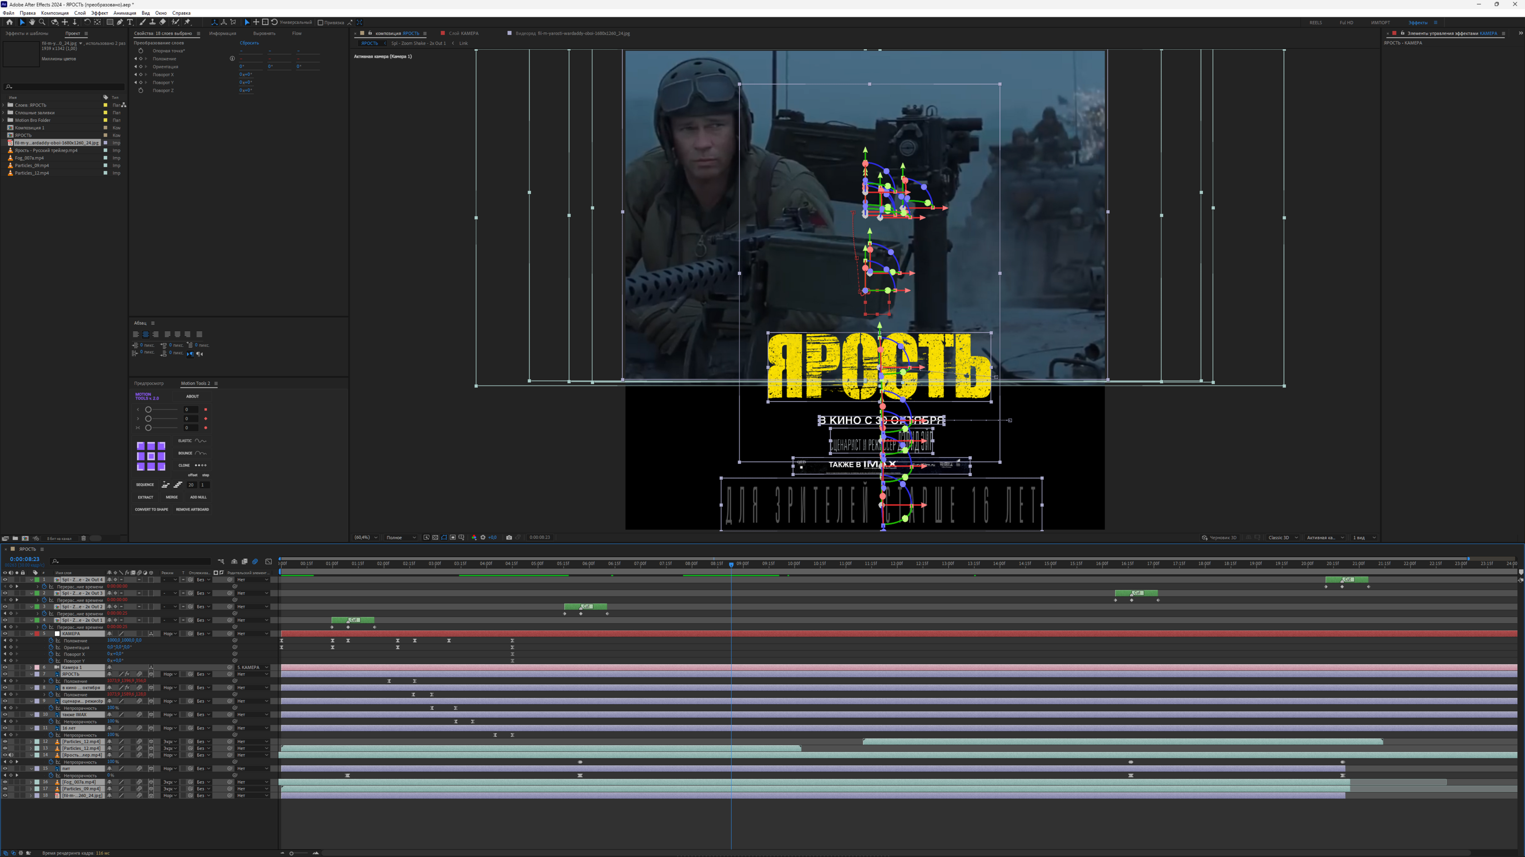Open the Анимация menu
The image size is (1525, 857).
[124, 13]
